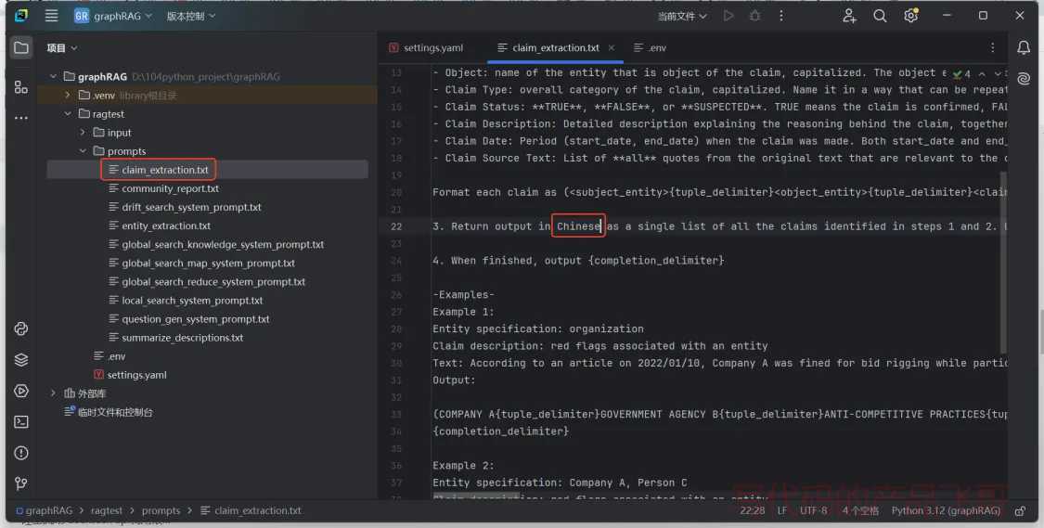The image size is (1044, 528).
Task: Click the Search Everywhere magnifier icon
Action: 880,16
